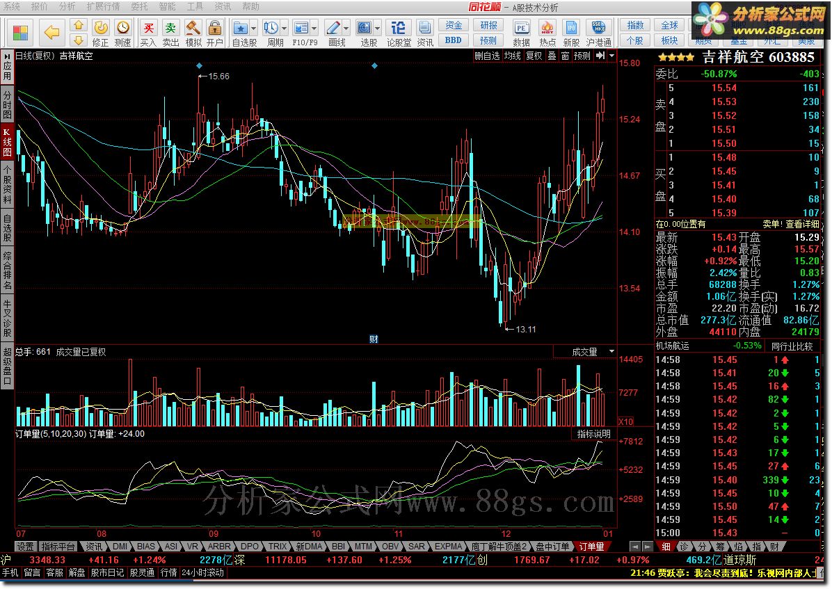Click the 修正 refresh icon
This screenshot has width=832, height=589.
click(x=101, y=28)
